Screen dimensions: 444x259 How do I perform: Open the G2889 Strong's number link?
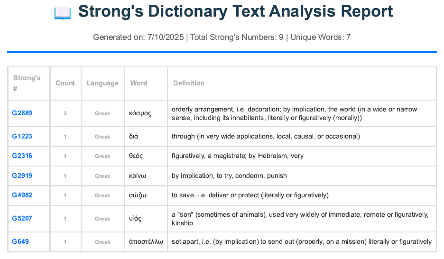tap(22, 113)
